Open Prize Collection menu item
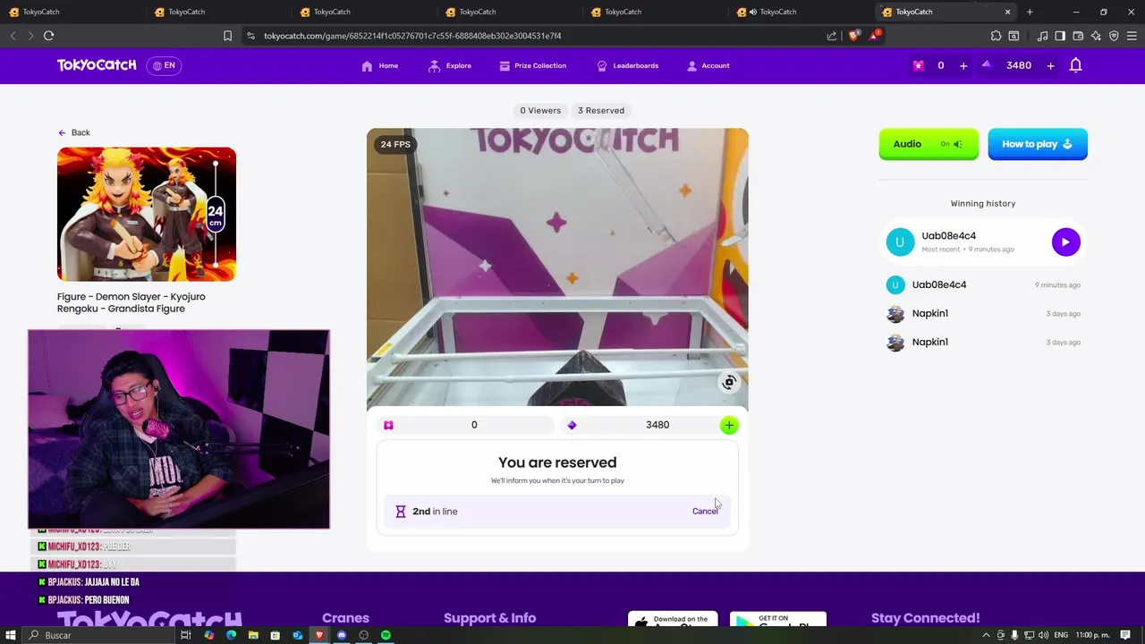This screenshot has width=1145, height=644. point(532,65)
